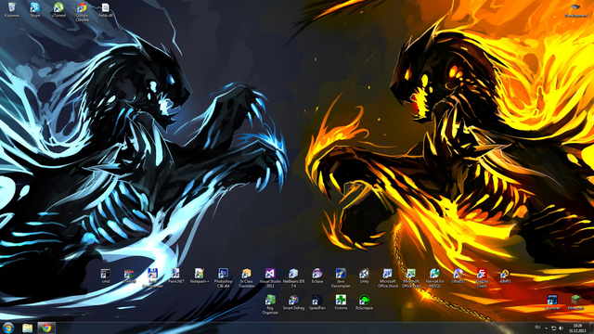Open the Windows Start menu orb
594x334 pixels.
8,328
